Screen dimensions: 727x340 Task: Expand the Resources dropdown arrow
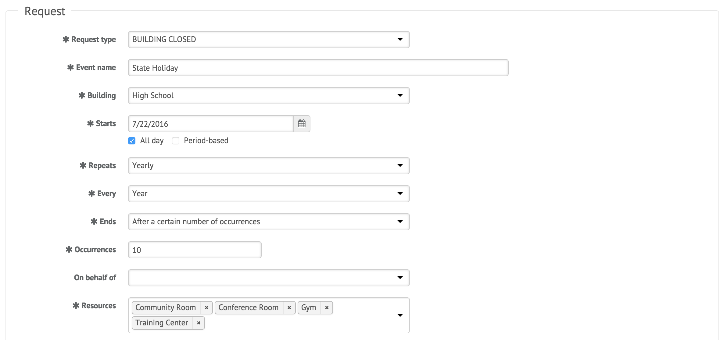[x=400, y=315]
